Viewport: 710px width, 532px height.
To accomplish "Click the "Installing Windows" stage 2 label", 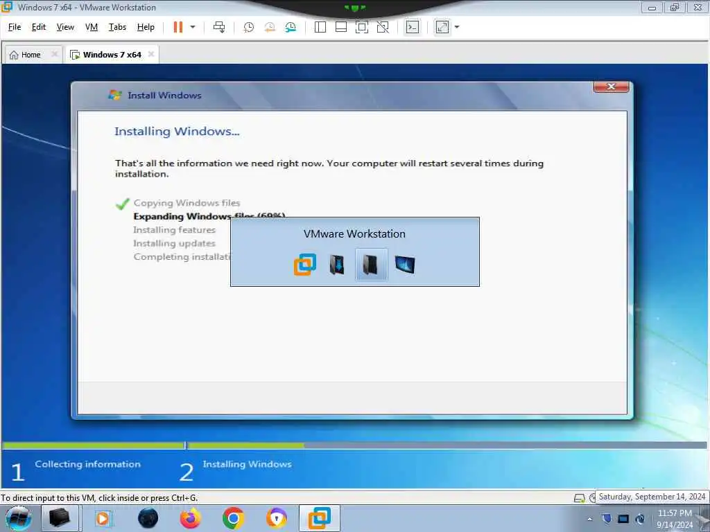I will coord(248,464).
